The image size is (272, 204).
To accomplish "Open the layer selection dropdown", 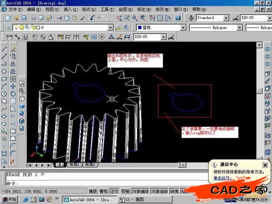I will click(x=111, y=28).
